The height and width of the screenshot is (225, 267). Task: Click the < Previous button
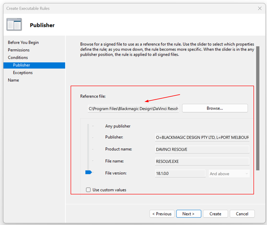[162, 214]
